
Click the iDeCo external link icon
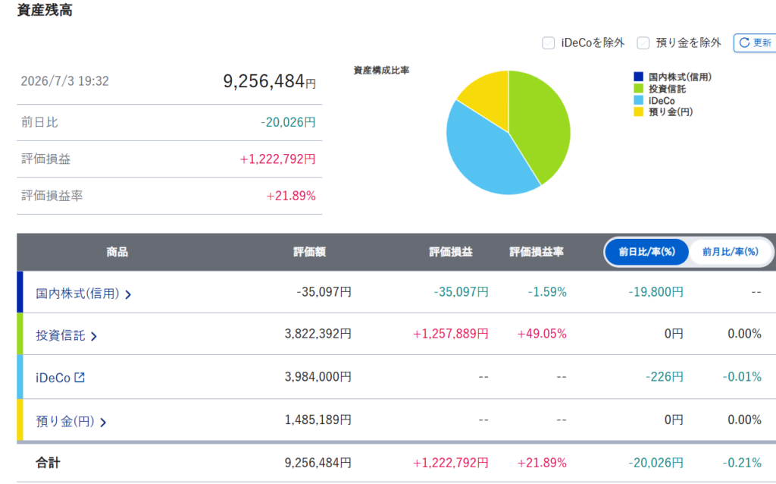coord(80,378)
